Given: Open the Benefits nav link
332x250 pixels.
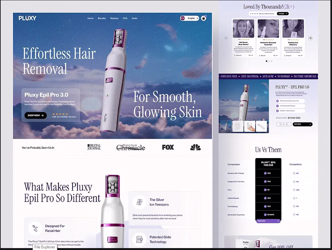Looking at the screenshot, I should (102, 18).
